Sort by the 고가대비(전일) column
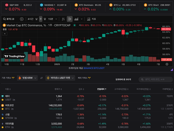The image size is (174, 131). click(122, 89)
